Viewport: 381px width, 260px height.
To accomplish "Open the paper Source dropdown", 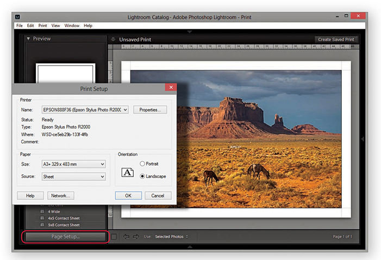I will [73, 176].
